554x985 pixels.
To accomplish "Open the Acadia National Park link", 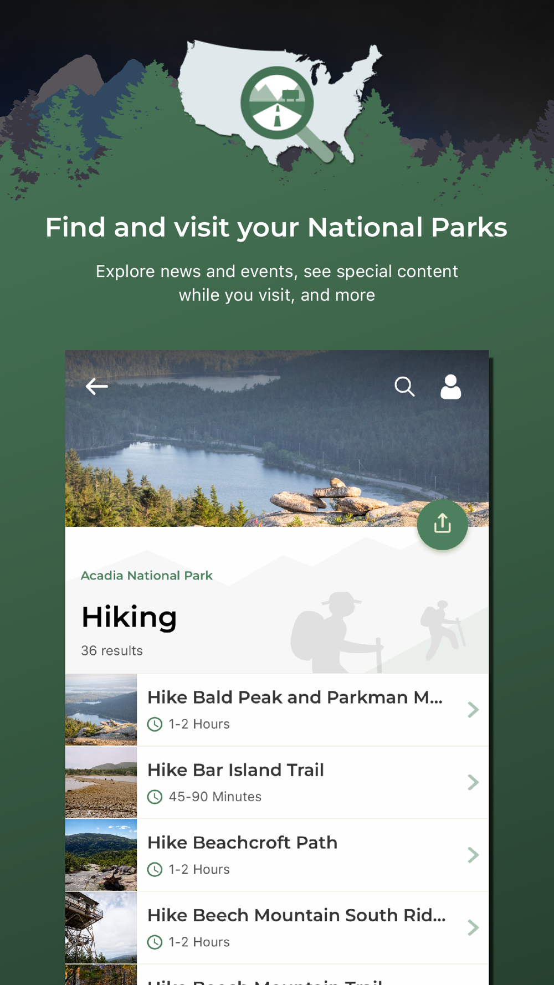I will point(147,575).
